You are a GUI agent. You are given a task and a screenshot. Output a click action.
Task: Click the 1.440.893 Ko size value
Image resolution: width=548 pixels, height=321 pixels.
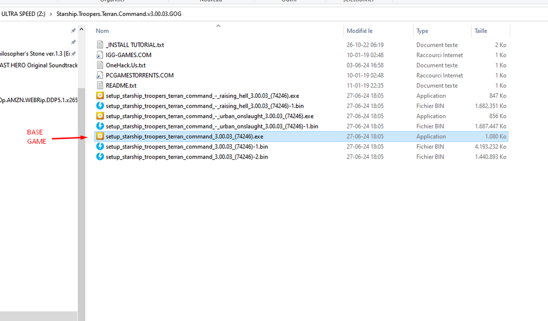[490, 156]
